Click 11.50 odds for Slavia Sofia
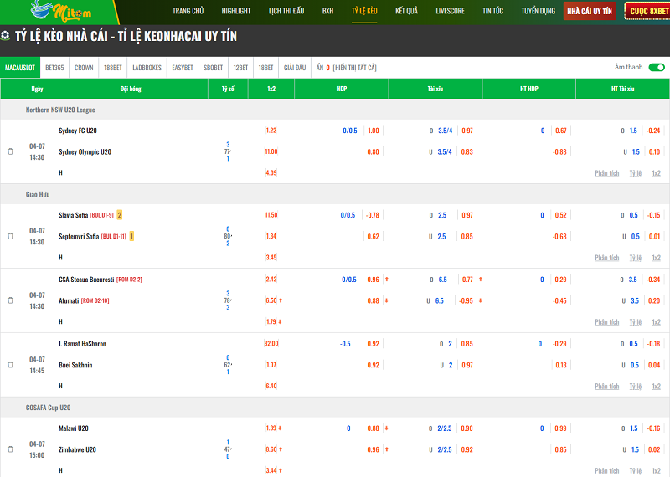The image size is (670, 477). (271, 215)
